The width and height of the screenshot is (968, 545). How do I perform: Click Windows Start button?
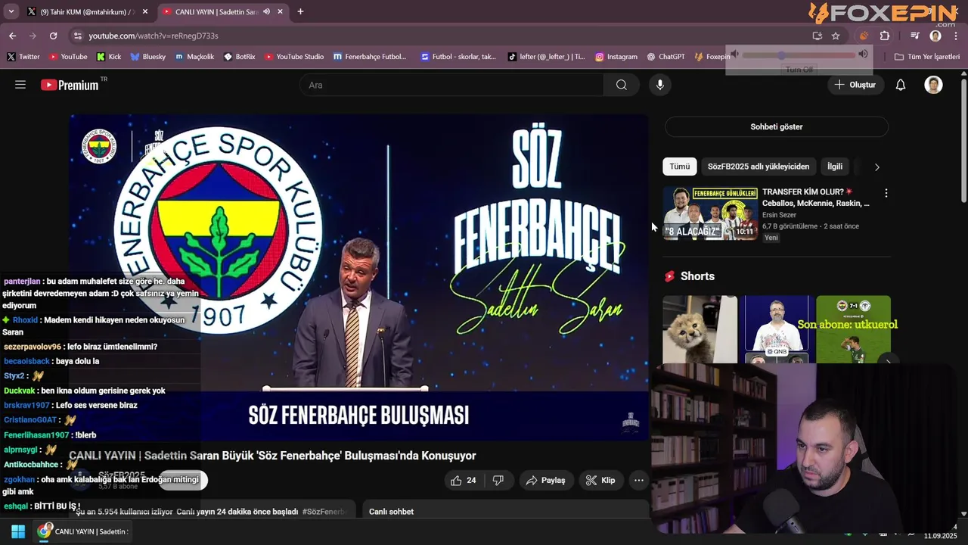[18, 531]
